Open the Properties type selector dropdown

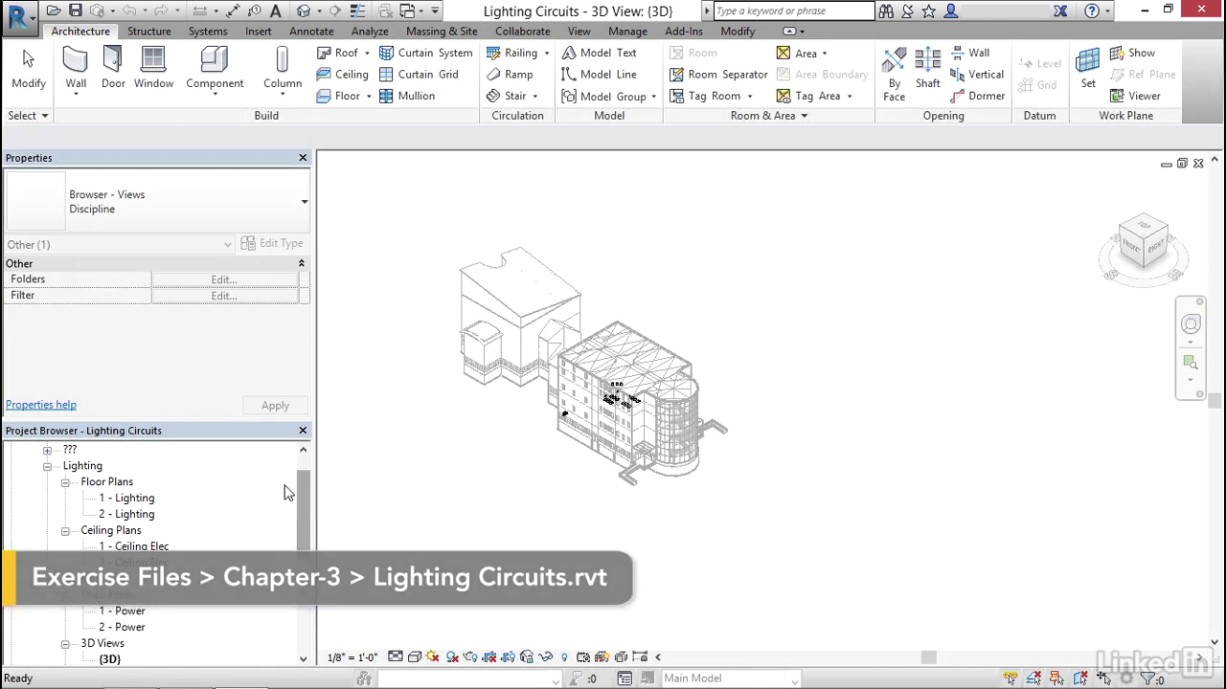[x=304, y=201]
